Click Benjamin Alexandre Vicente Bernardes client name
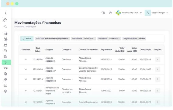 [88, 70]
